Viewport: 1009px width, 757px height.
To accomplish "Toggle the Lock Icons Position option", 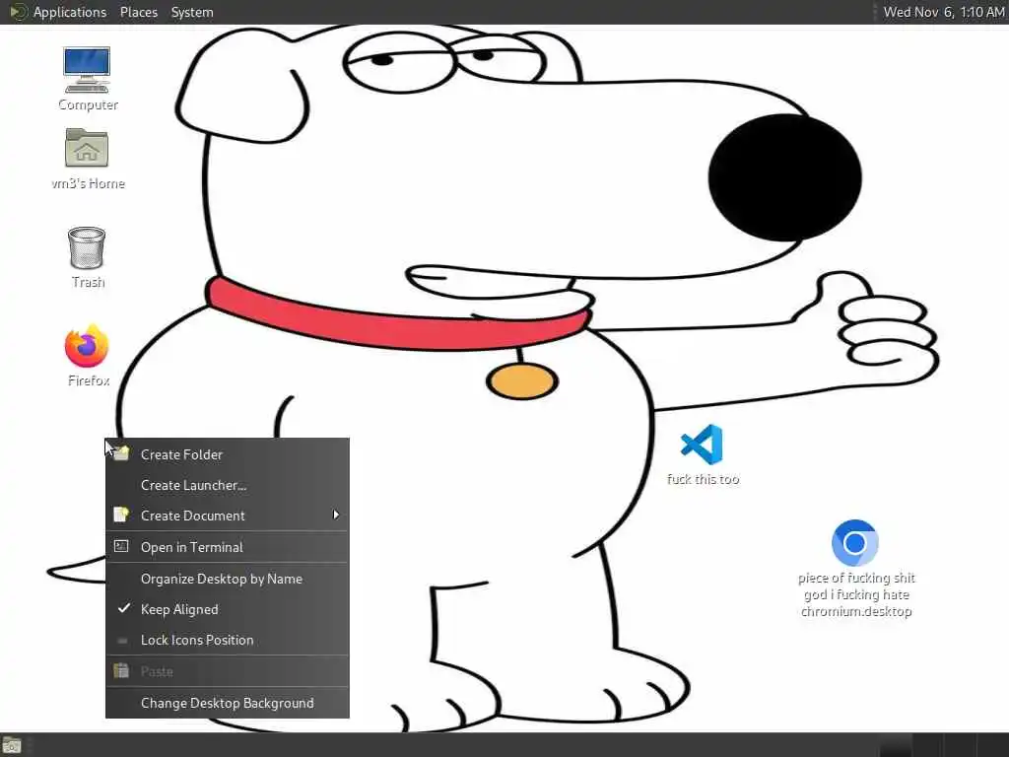I will 228,640.
